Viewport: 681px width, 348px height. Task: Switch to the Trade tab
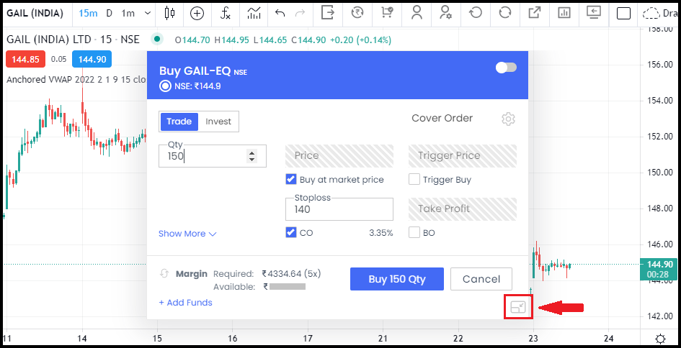point(179,122)
